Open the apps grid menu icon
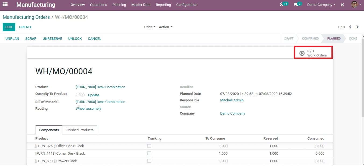Image resolution: width=364 pixels, height=167 pixels. 5,5
